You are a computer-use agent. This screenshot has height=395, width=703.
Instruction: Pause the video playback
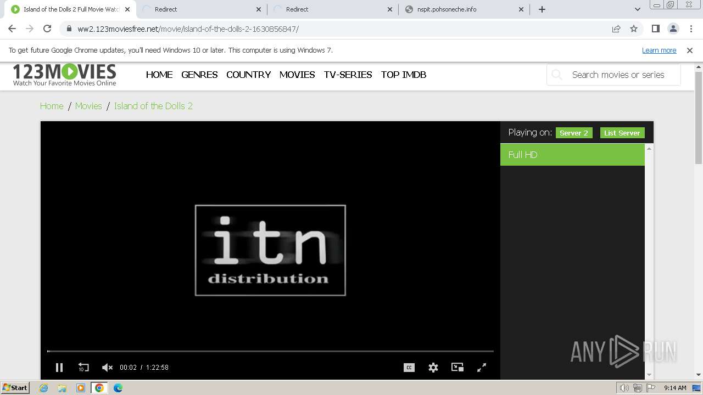pyautogui.click(x=59, y=368)
